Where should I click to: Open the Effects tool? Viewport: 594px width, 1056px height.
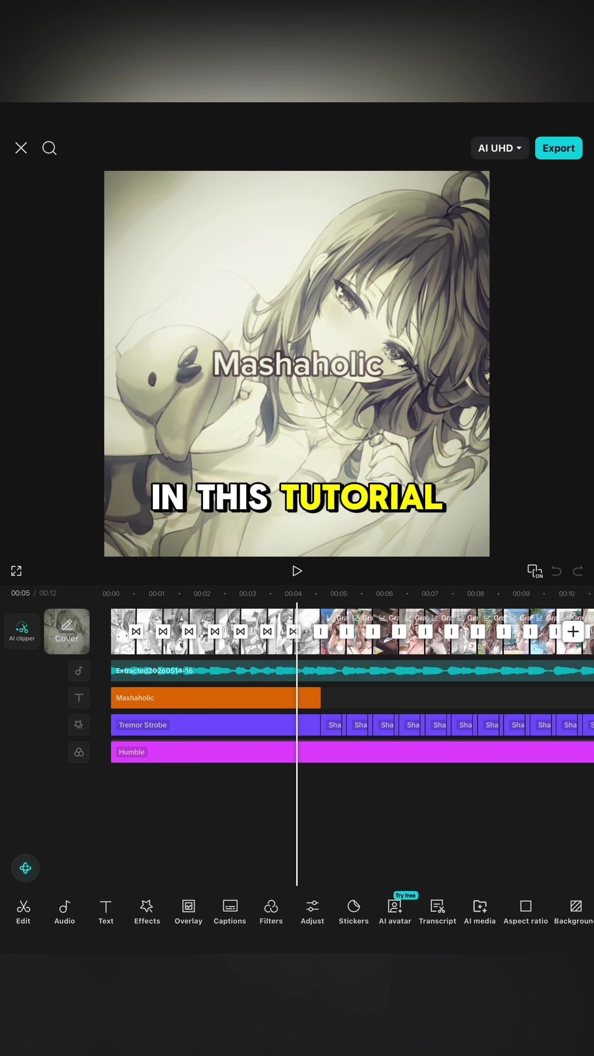pyautogui.click(x=147, y=912)
